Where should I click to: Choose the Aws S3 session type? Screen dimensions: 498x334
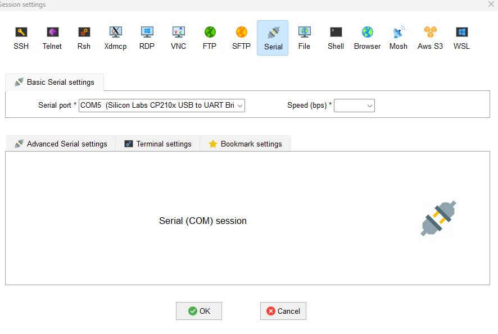pos(430,38)
